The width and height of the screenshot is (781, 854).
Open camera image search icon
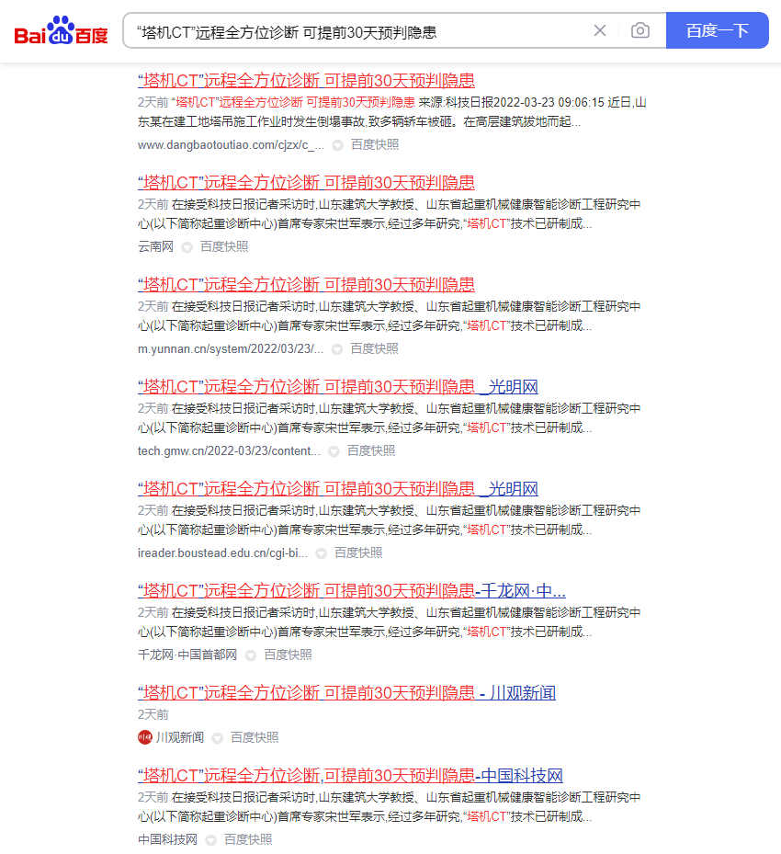640,30
